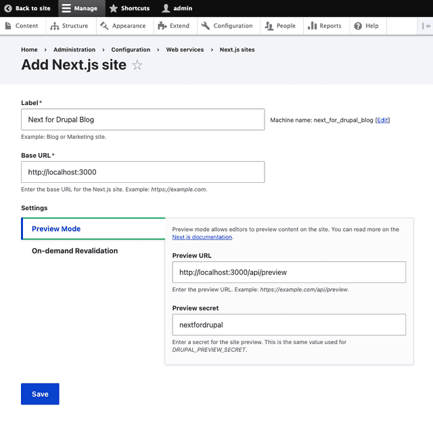Edit the machine name

tap(382, 121)
